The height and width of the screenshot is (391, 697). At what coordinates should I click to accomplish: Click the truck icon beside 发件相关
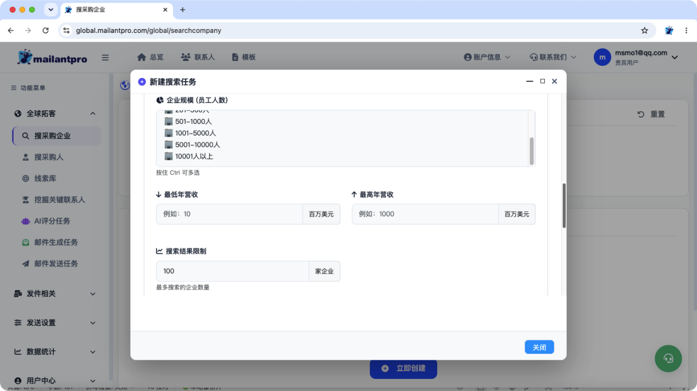click(x=18, y=294)
